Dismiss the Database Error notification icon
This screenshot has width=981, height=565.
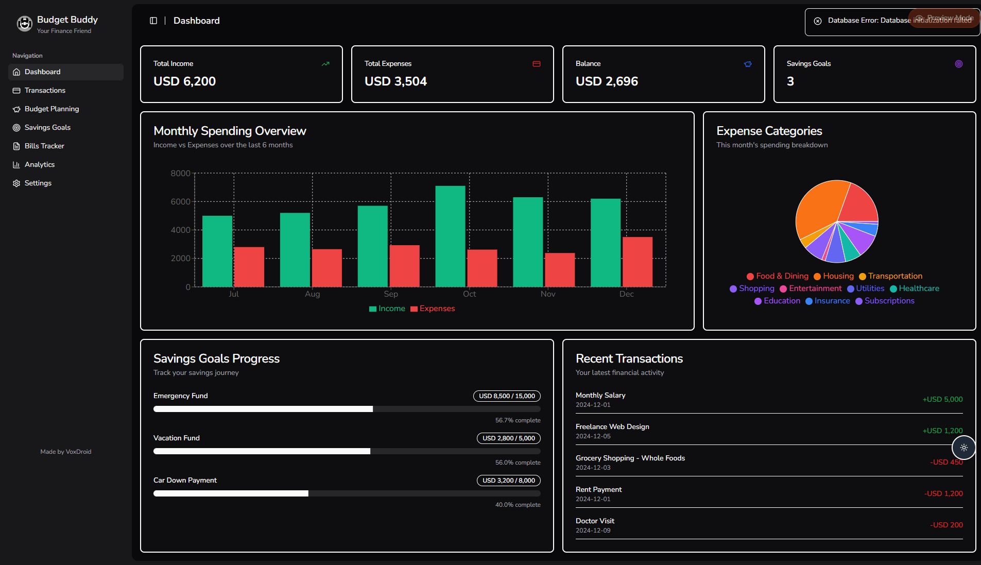pos(817,21)
